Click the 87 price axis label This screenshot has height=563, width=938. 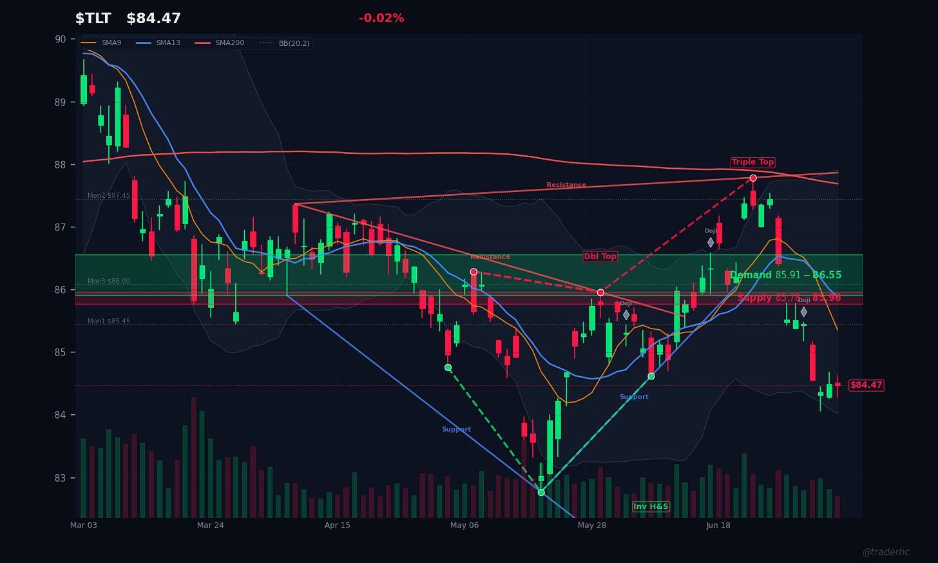[60, 227]
